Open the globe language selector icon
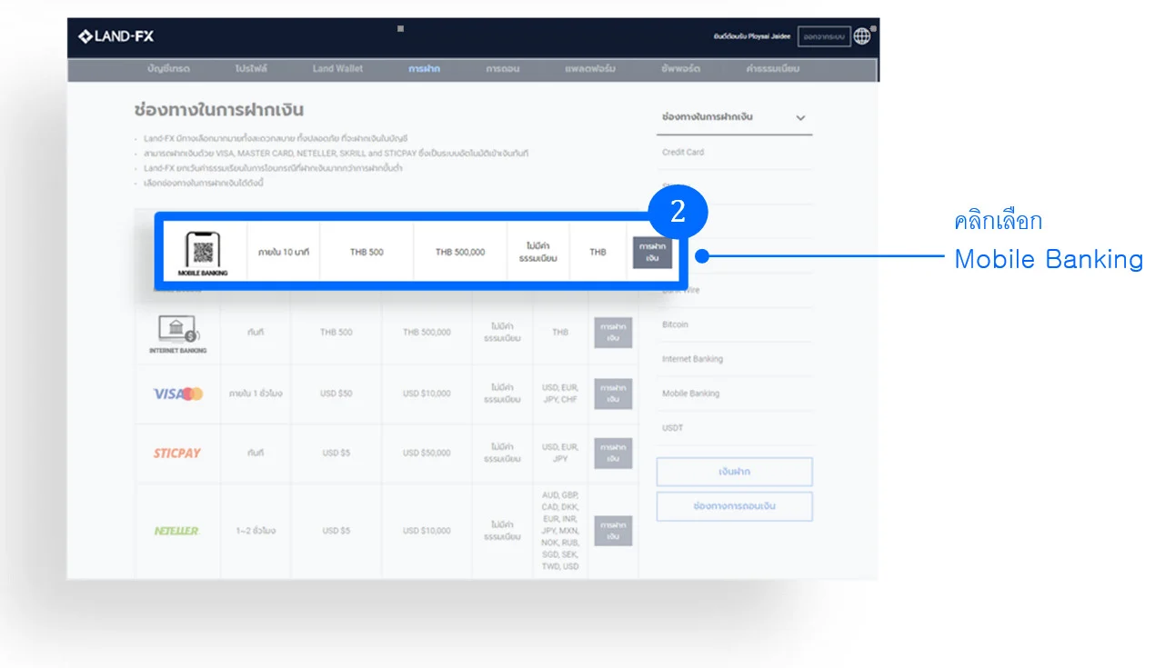Viewport: 1175px width, 668px height. [x=862, y=36]
